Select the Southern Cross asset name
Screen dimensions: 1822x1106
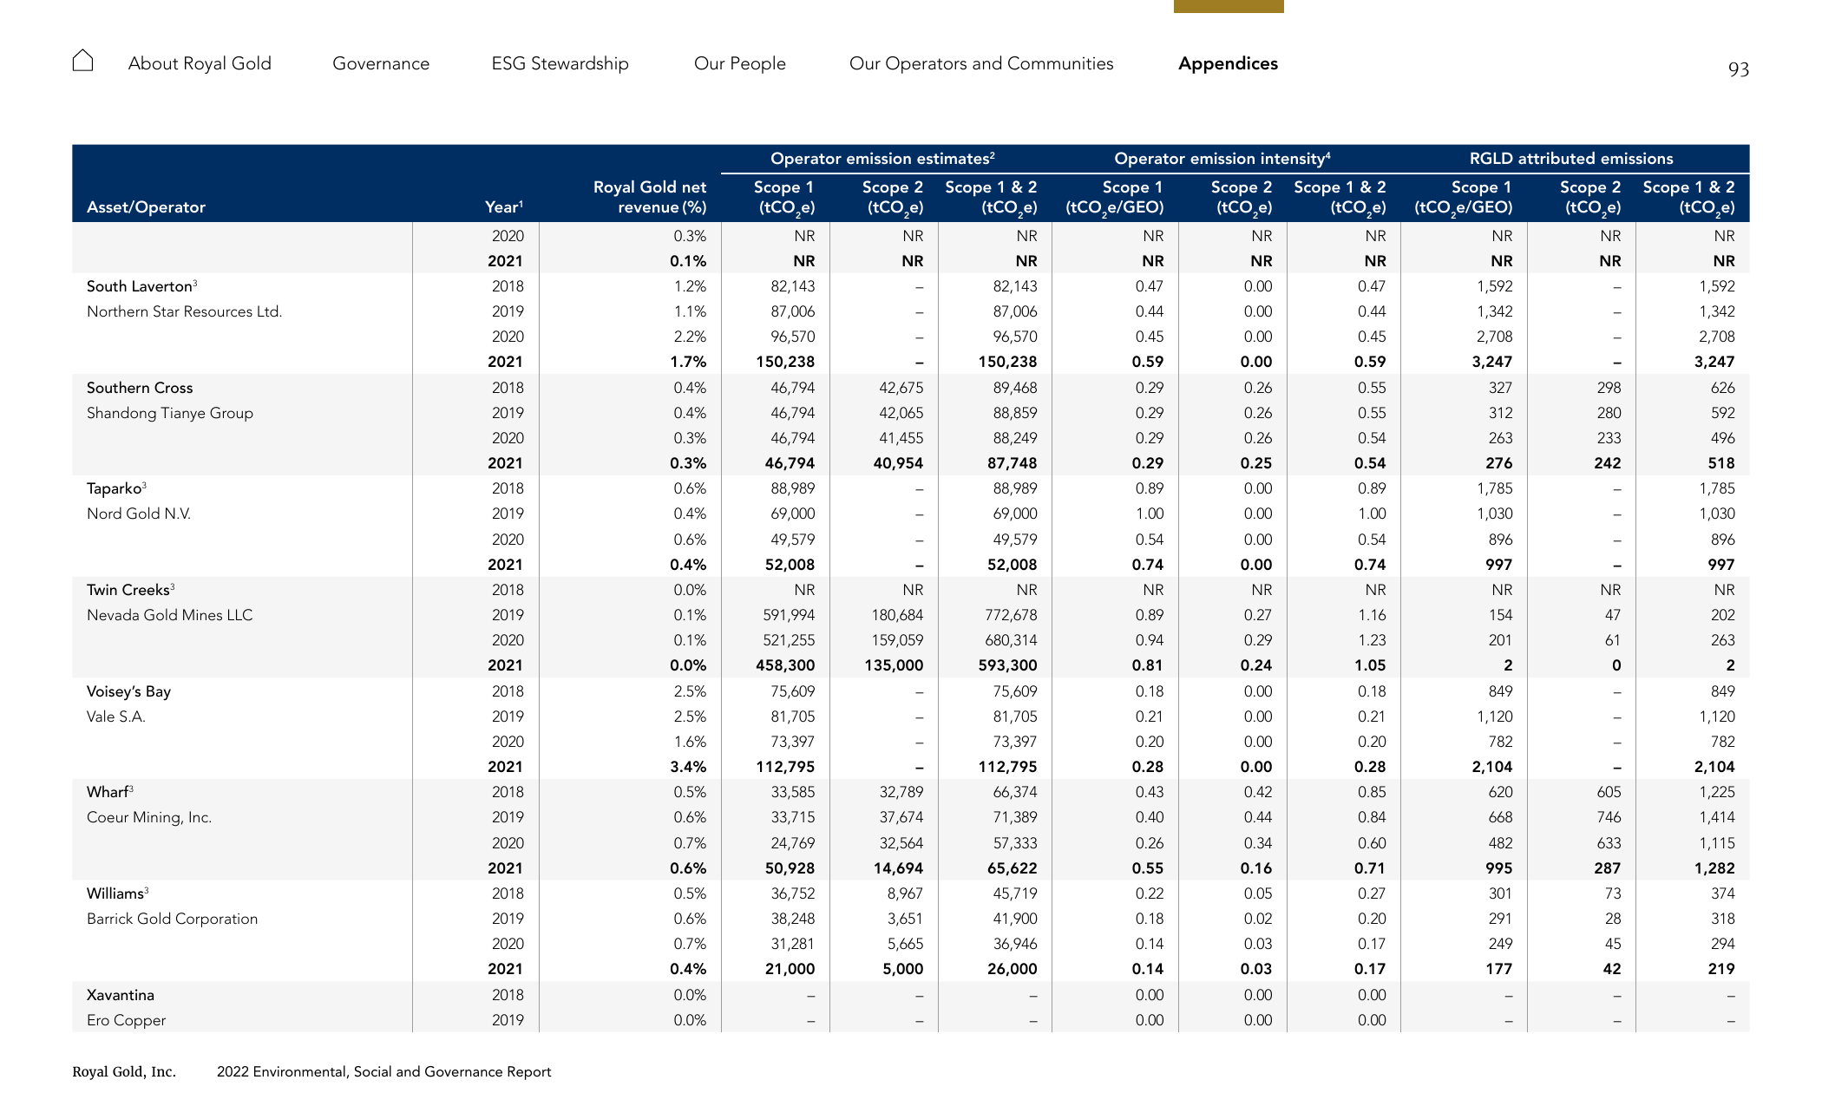140,388
